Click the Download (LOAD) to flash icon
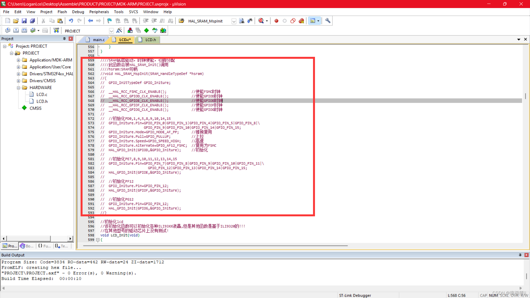Screen dimensions: 530x298 pyautogui.click(x=56, y=31)
